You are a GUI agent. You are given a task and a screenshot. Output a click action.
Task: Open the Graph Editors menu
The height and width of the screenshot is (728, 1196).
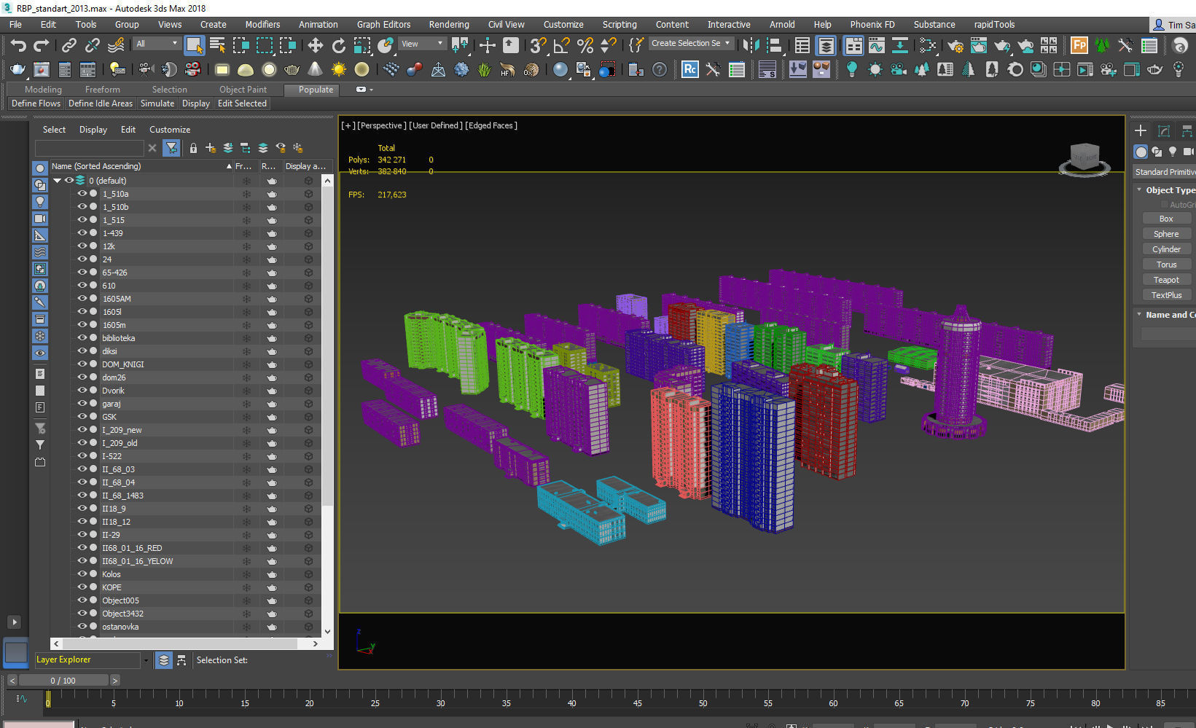tap(383, 24)
